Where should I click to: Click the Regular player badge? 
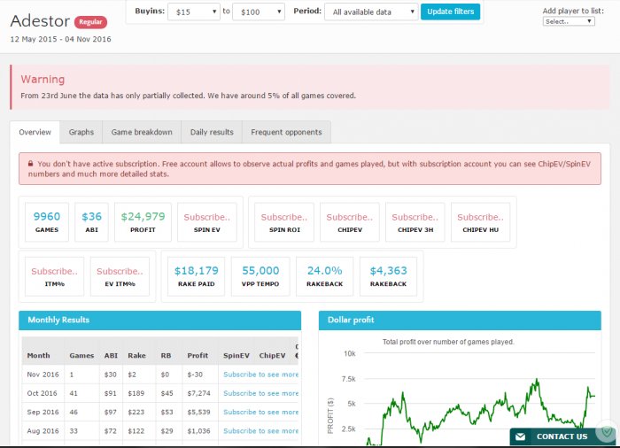[90, 22]
